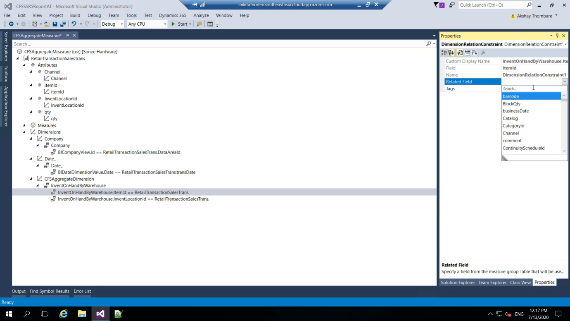Click the Open File folder icon
The image size is (570, 321).
coord(47,24)
